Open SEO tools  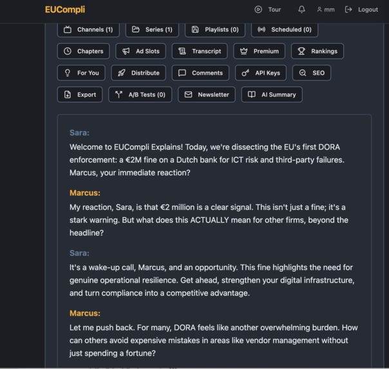(312, 73)
